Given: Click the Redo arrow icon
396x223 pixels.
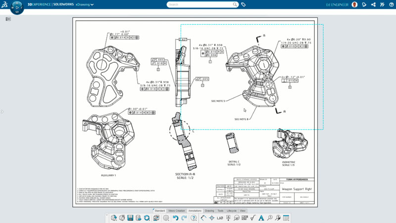Looking at the screenshot, I should click(184, 218).
